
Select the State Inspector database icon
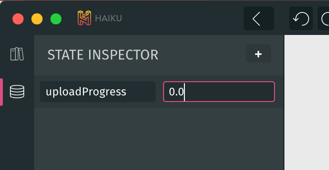coord(17,92)
